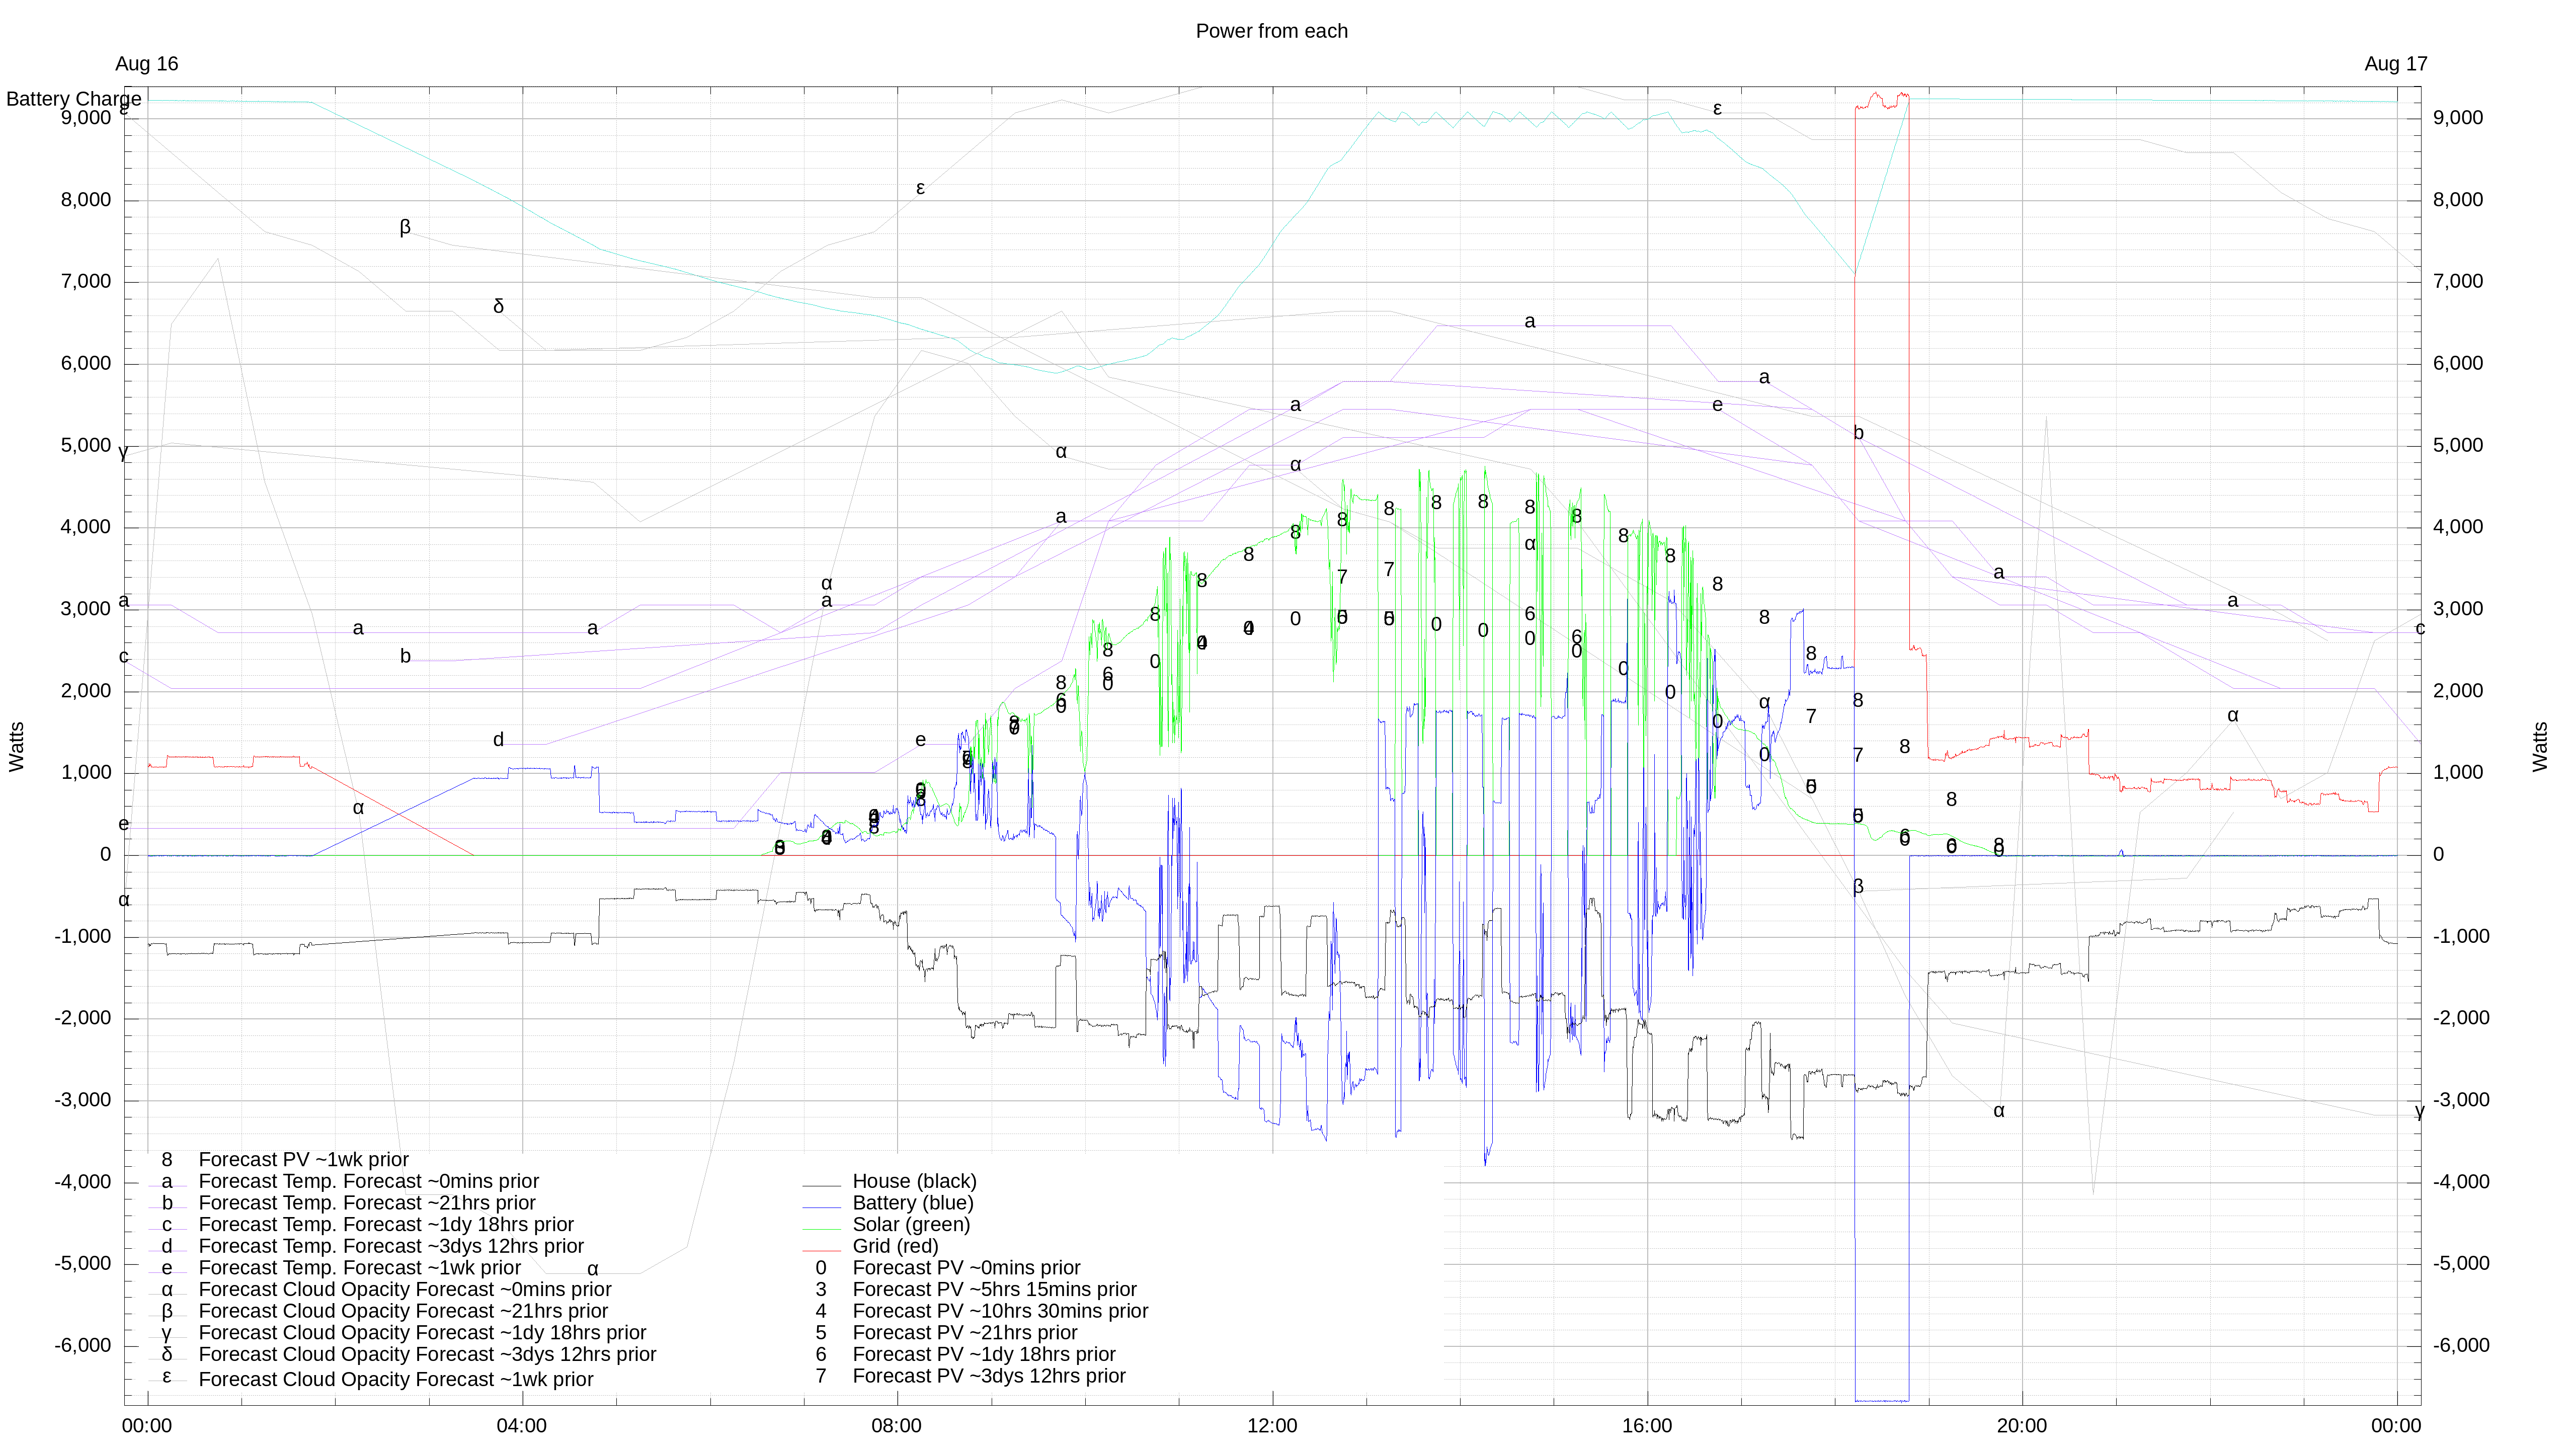The image size is (2576, 1449).
Task: Click the right y-axis label '7,000'
Action: point(2458,282)
